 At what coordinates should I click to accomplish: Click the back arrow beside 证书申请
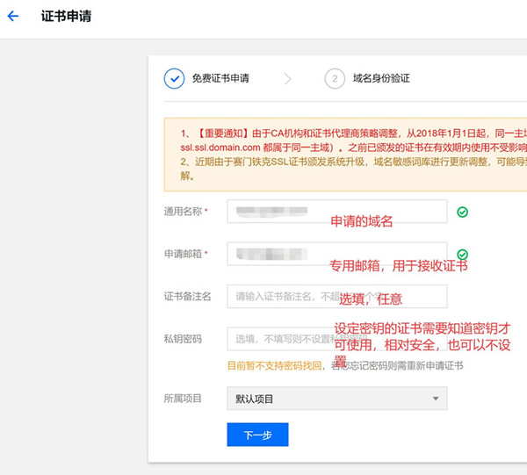coord(12,17)
